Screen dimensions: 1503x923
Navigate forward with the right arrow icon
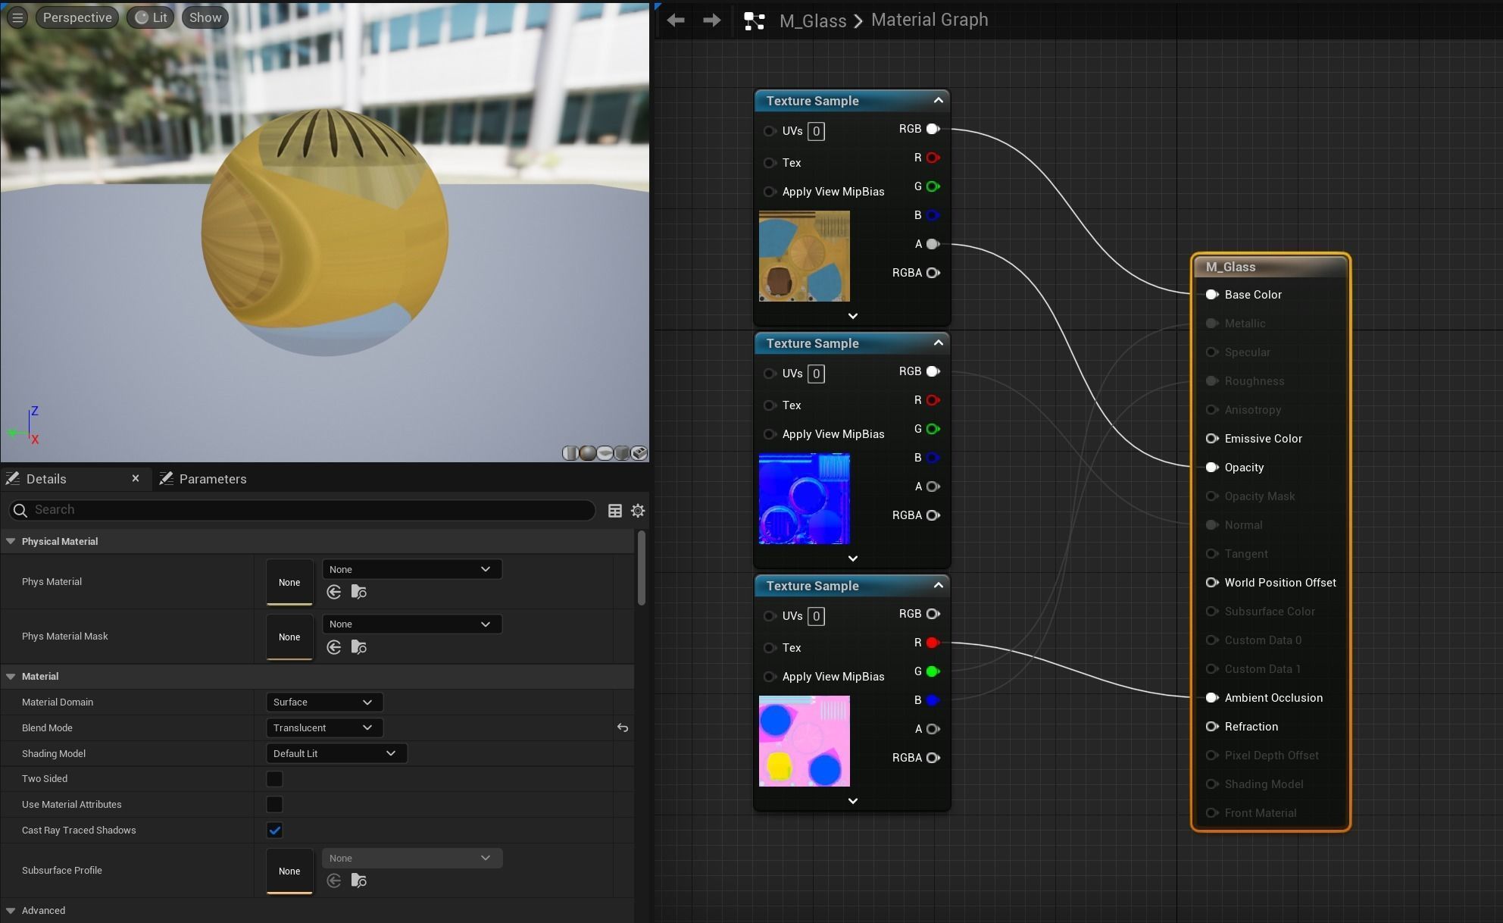point(711,20)
